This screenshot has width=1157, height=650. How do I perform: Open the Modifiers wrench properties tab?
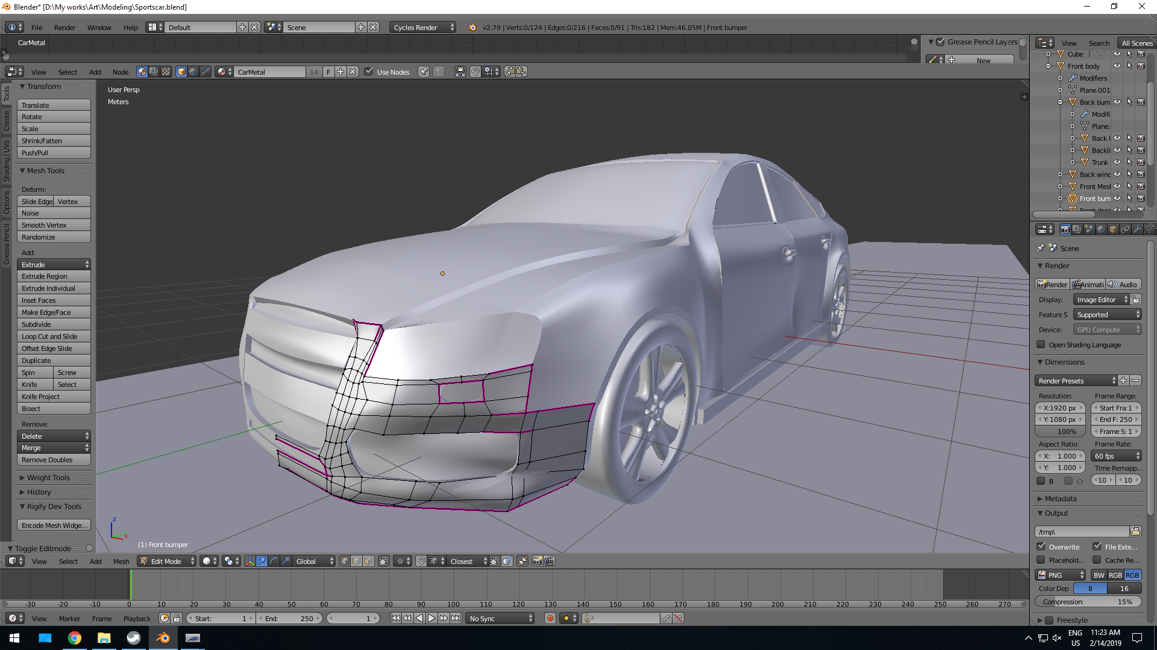(1137, 229)
